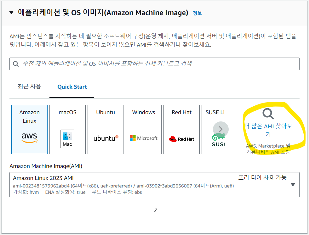Click the Mac Finder icon
This screenshot has width=309, height=235.
[x=67, y=139]
